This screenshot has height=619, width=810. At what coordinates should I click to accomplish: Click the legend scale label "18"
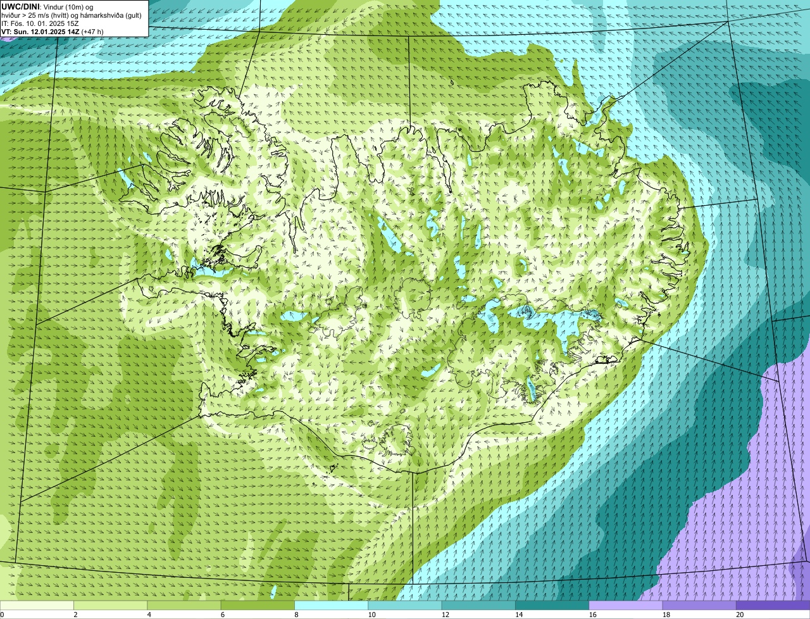pyautogui.click(x=666, y=614)
